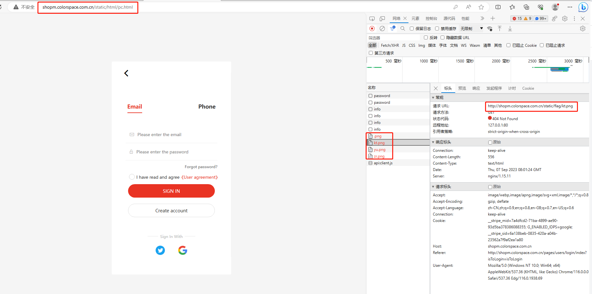Click the email input field
This screenshot has width=592, height=294.
(x=171, y=135)
